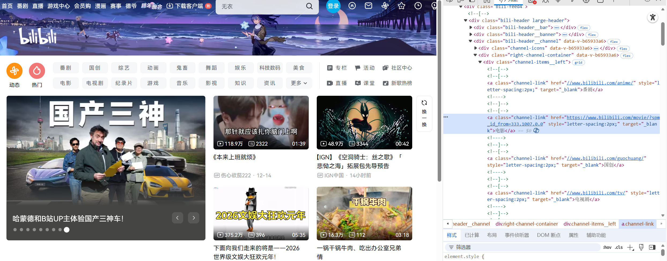The image size is (667, 261).
Task: Open history clock icon in header
Action: click(x=418, y=6)
